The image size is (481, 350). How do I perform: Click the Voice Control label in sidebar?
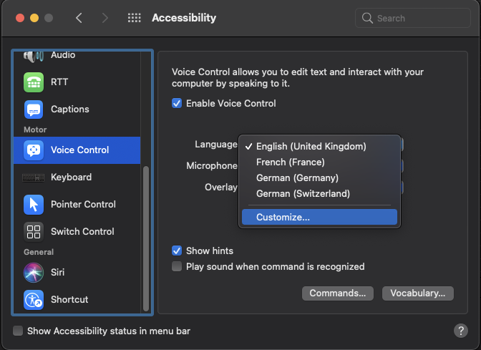[x=79, y=150]
